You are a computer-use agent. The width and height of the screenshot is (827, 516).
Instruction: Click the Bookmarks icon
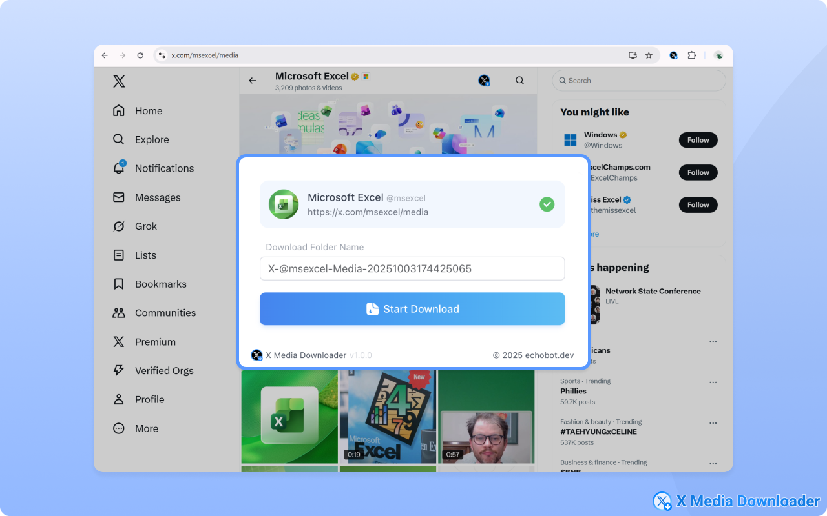(119, 284)
